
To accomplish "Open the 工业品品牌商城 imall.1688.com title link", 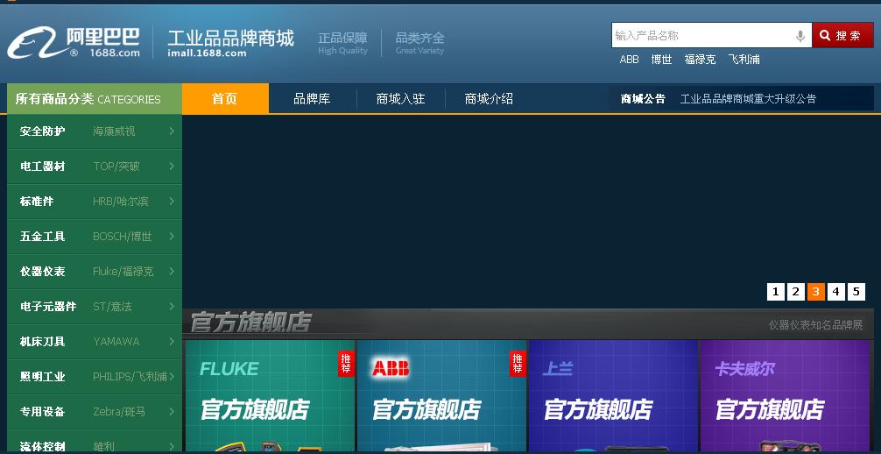I will click(x=230, y=43).
